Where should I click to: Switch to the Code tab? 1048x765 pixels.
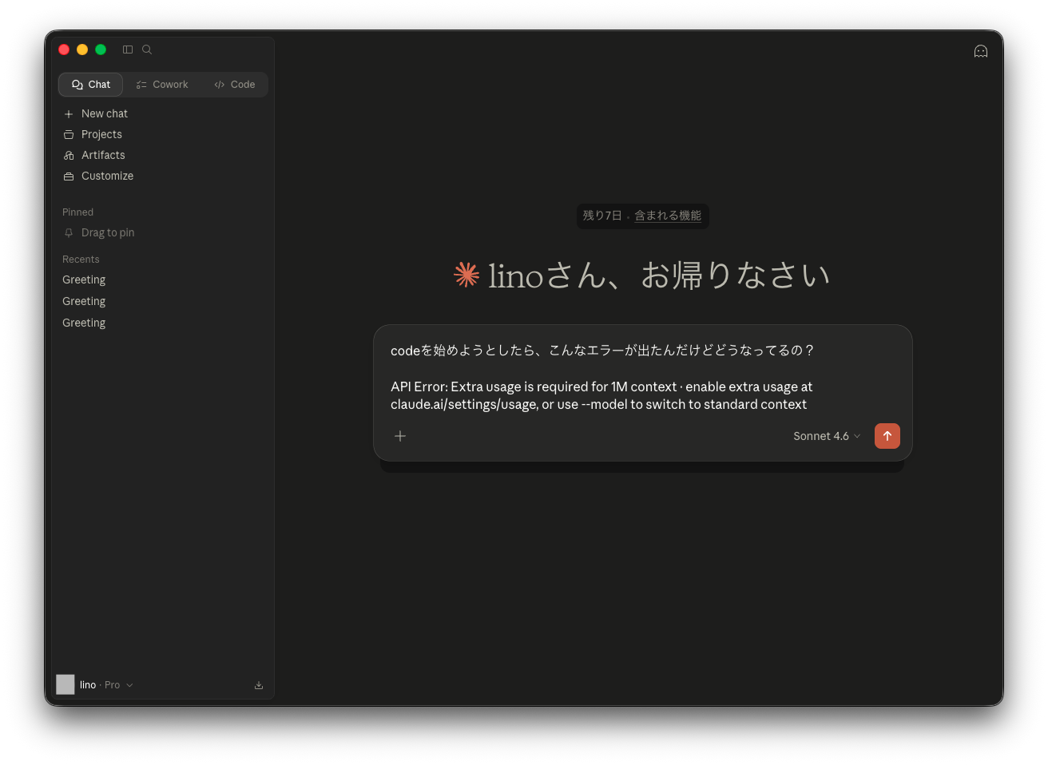(x=235, y=85)
